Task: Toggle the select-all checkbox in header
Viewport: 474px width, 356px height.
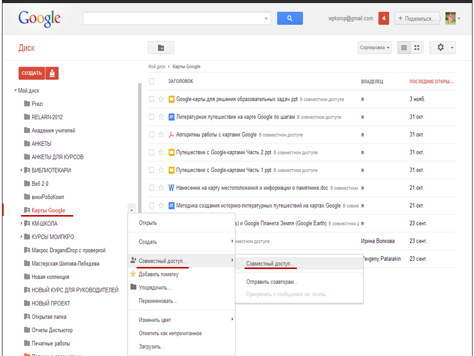Action: point(152,81)
